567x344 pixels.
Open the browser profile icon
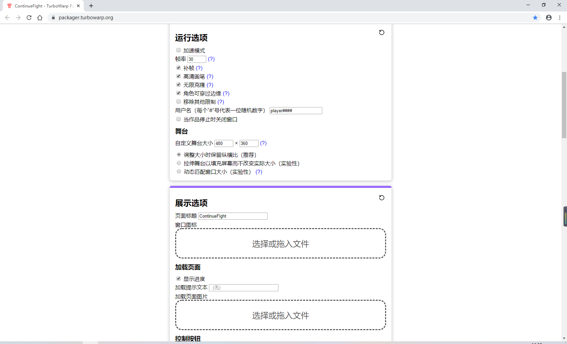(x=549, y=18)
